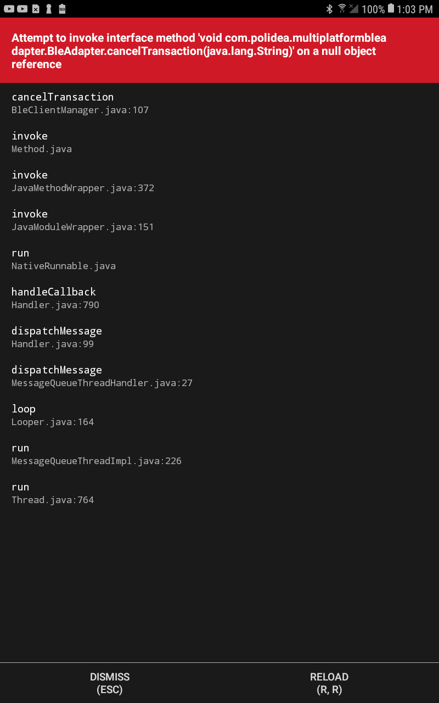The width and height of the screenshot is (439, 703).
Task: Tap the first YouTube notification icon
Action: coord(9,9)
